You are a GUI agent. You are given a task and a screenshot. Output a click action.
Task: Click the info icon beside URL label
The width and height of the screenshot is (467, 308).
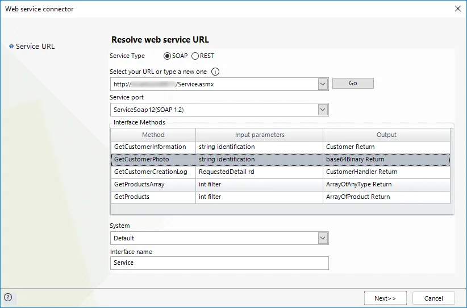click(x=215, y=72)
